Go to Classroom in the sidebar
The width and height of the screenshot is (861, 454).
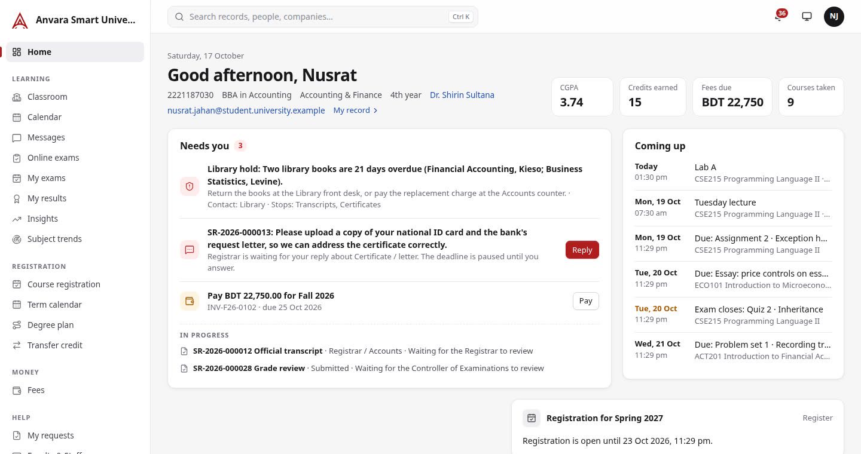click(75, 97)
